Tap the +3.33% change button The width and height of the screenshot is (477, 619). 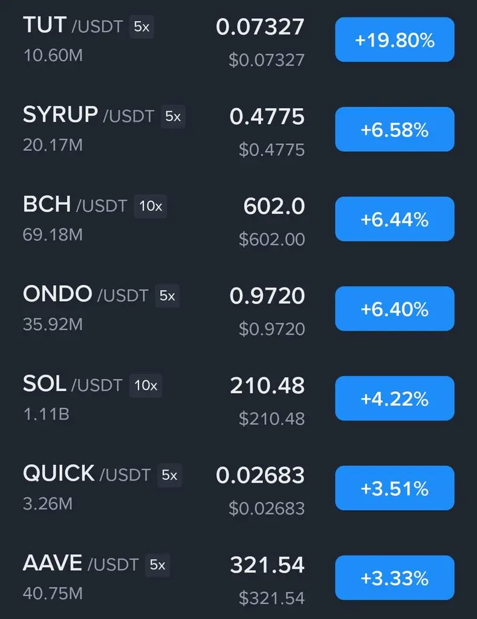[394, 577]
